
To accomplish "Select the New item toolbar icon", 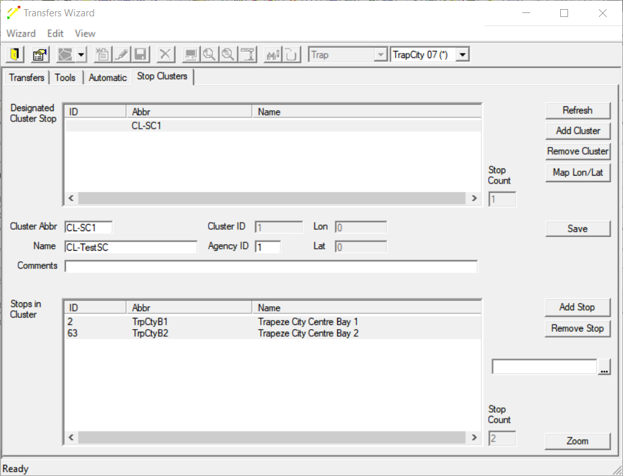I will [102, 54].
